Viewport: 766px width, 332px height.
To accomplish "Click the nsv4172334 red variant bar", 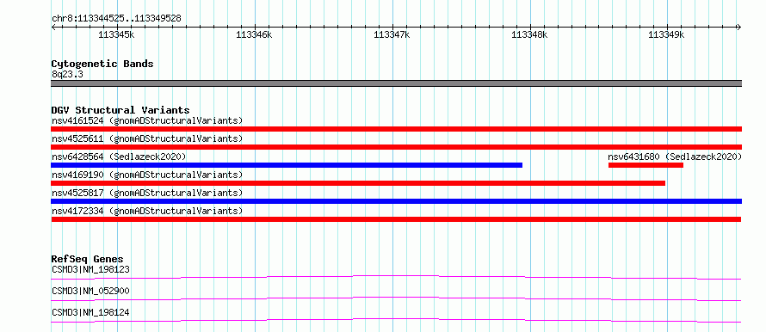I will [x=396, y=219].
